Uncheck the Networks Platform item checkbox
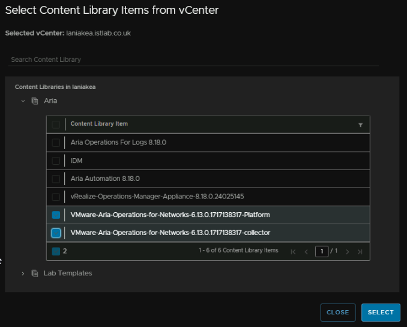407x327 pixels. click(x=56, y=215)
